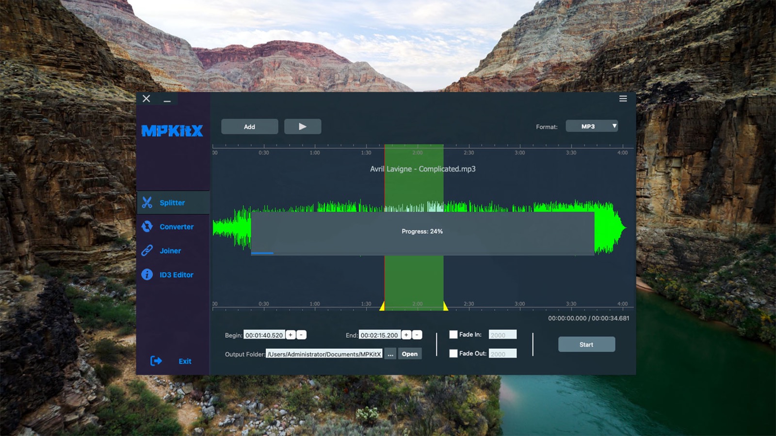The width and height of the screenshot is (776, 436).
Task: Decrease Begin time with minus button
Action: 301,335
